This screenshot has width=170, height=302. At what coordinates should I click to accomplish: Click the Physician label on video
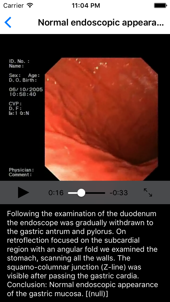21,170
